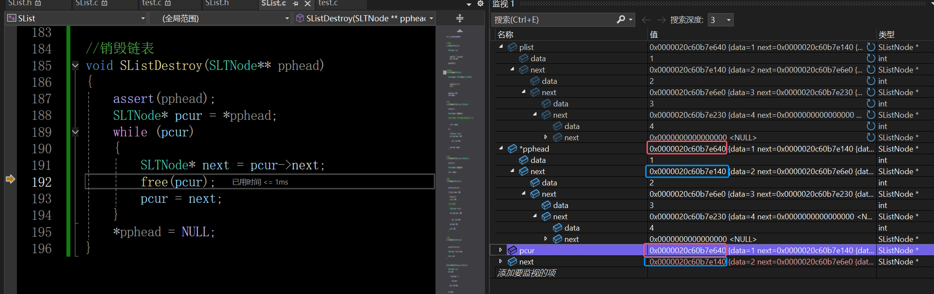Expand the NULL next node under *pphead
Screen dimensions: 934x294
pos(546,238)
